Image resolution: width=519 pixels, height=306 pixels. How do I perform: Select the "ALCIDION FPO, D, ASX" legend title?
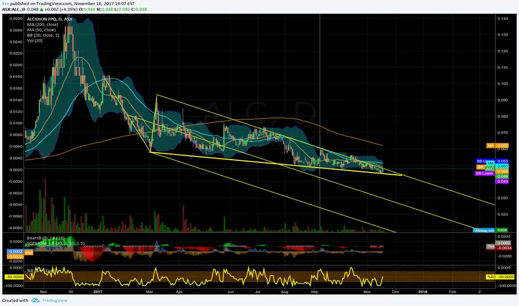(x=50, y=19)
